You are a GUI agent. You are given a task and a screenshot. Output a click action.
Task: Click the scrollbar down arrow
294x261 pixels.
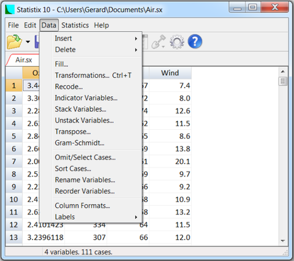point(283,241)
